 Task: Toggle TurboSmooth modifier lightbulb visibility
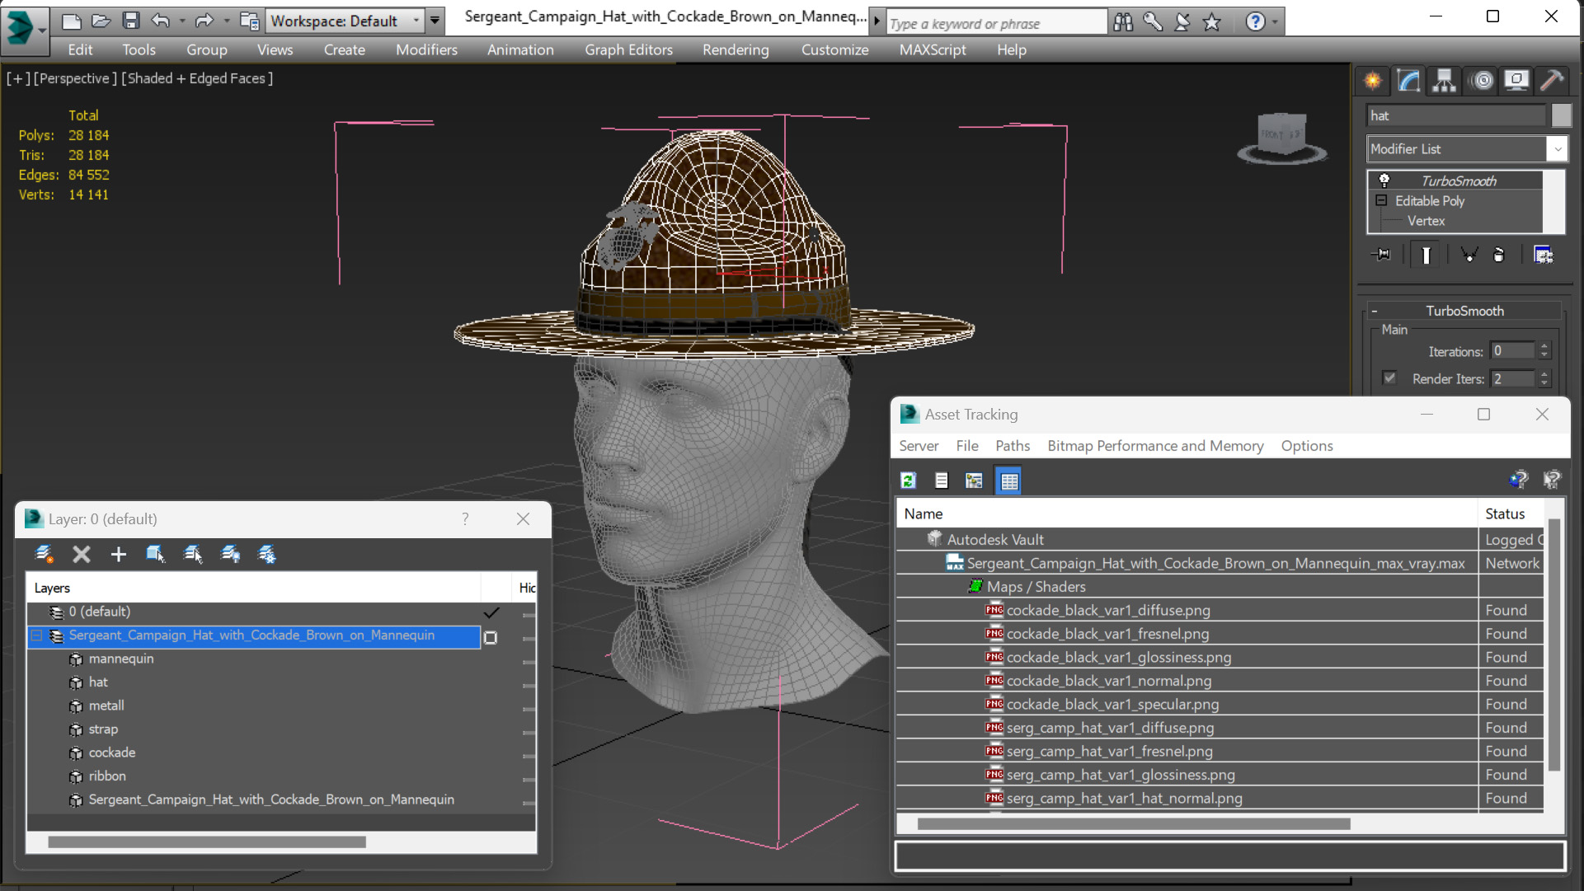pos(1384,181)
